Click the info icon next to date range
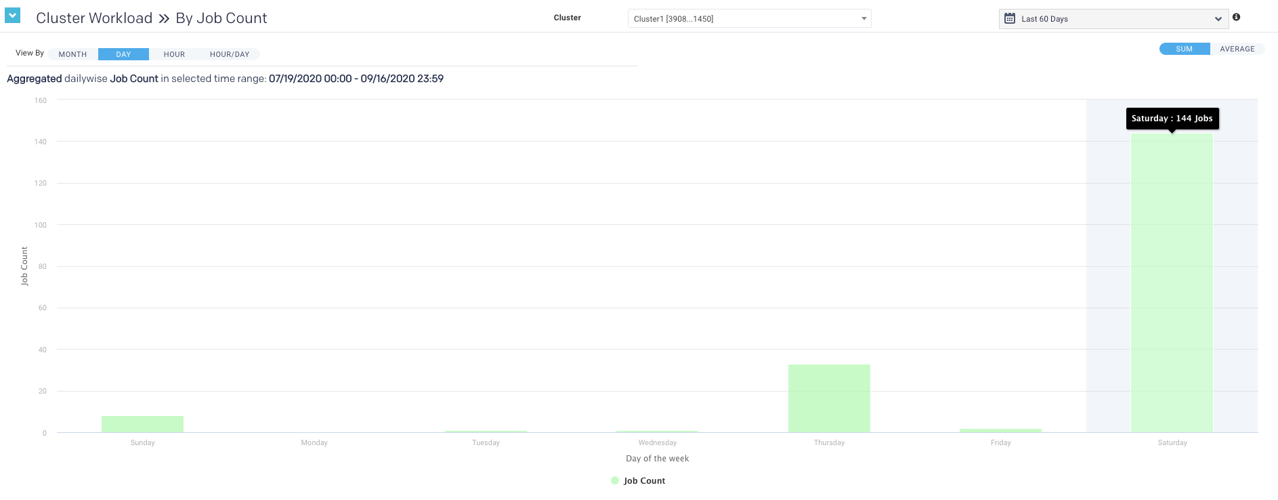 click(x=1236, y=17)
